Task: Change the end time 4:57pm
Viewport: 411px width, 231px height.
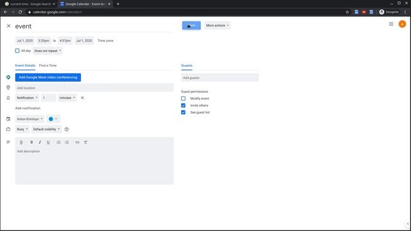Action: click(65, 40)
